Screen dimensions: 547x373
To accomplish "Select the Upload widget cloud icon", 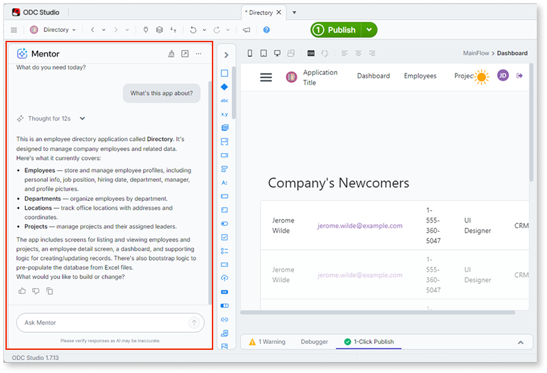I will (225, 278).
